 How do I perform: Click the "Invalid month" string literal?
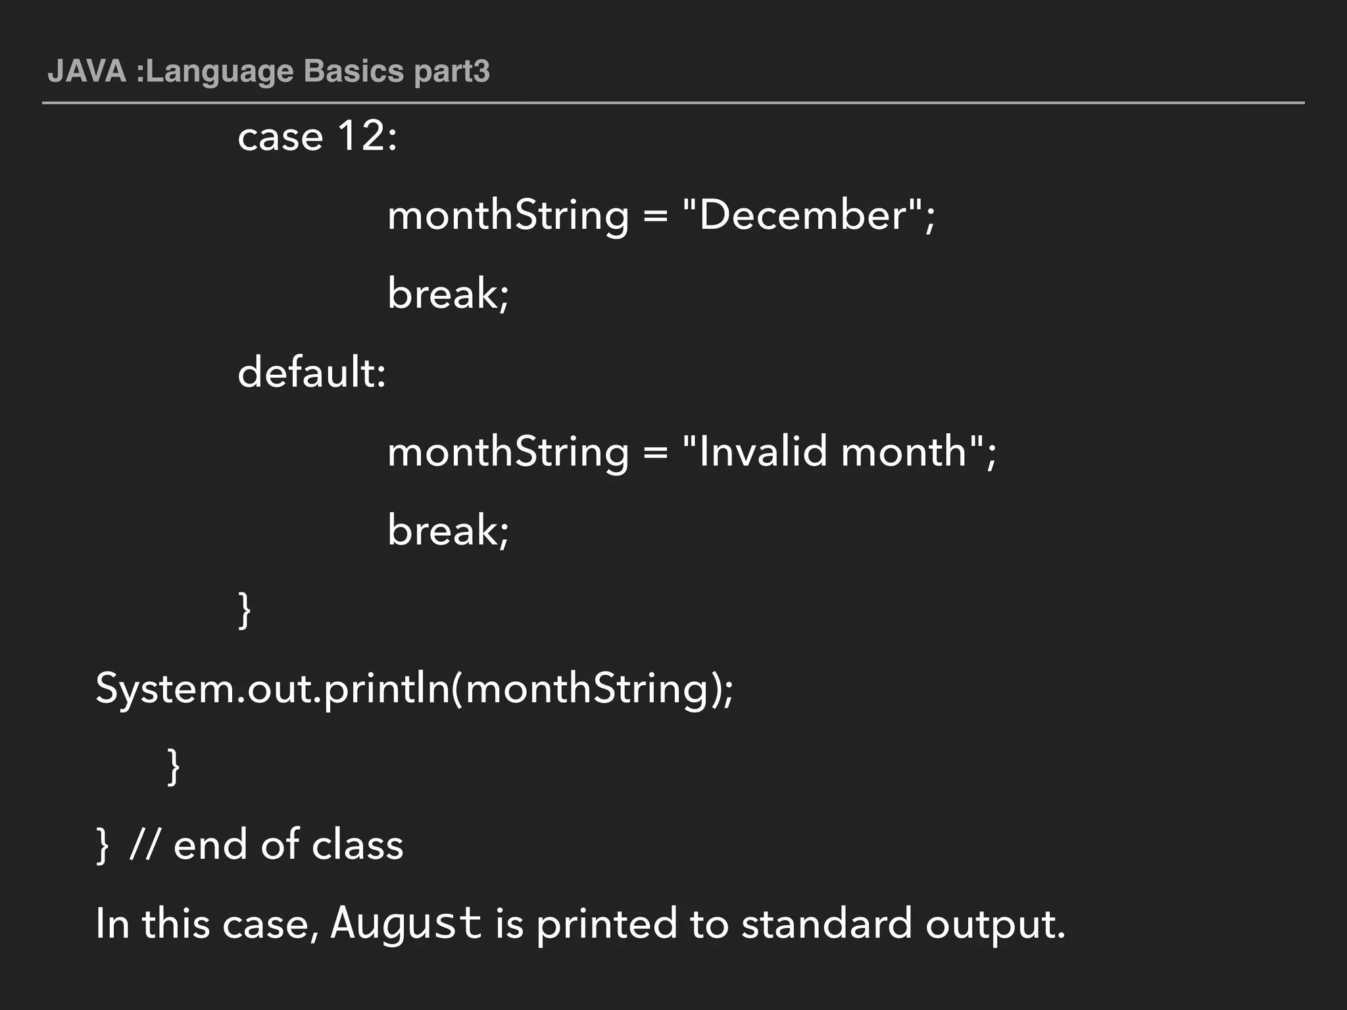833,452
